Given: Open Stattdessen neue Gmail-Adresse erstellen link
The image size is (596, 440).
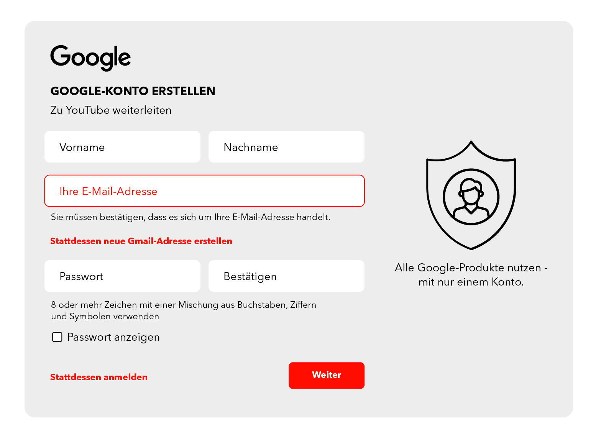Looking at the screenshot, I should click(141, 241).
